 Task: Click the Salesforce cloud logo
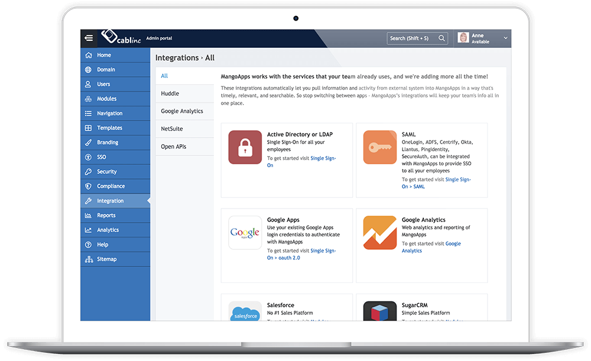[245, 311]
